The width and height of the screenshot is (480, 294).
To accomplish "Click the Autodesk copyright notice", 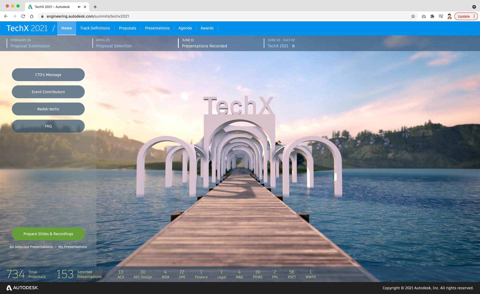I will (x=428, y=288).
